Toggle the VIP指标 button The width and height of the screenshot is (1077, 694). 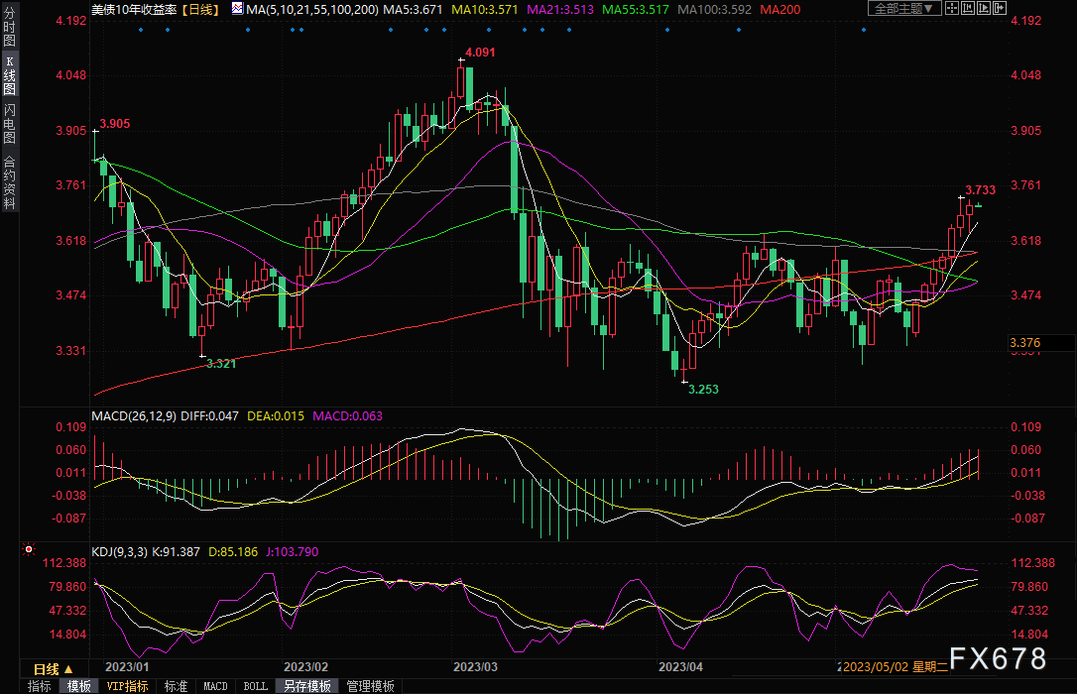pos(127,686)
